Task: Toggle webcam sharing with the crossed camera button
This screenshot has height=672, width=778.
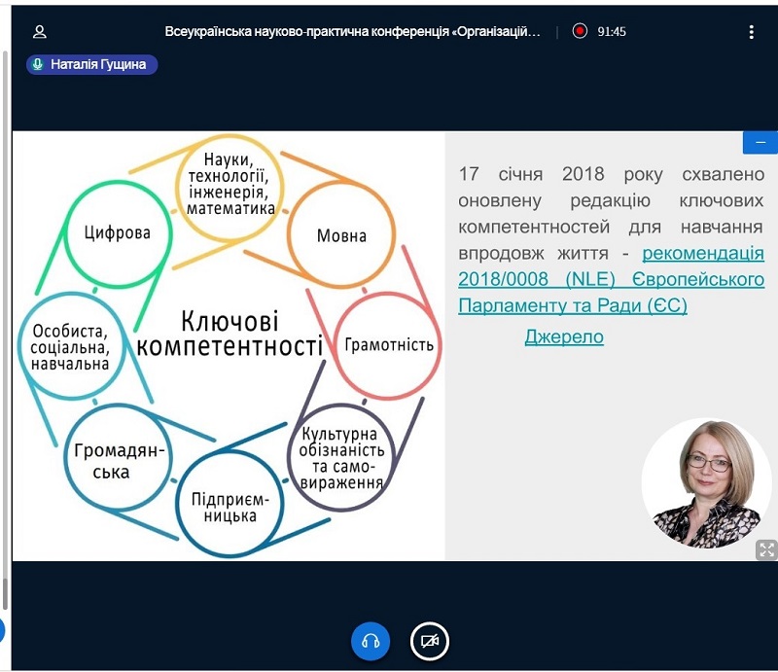Action: tap(429, 641)
